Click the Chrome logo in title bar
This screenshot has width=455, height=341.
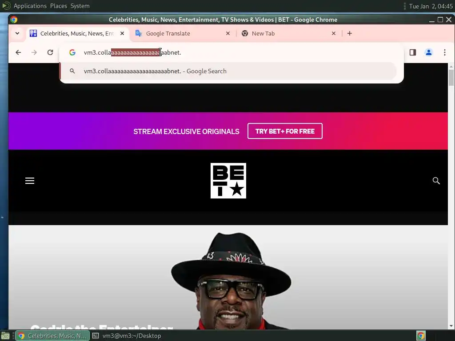[14, 20]
